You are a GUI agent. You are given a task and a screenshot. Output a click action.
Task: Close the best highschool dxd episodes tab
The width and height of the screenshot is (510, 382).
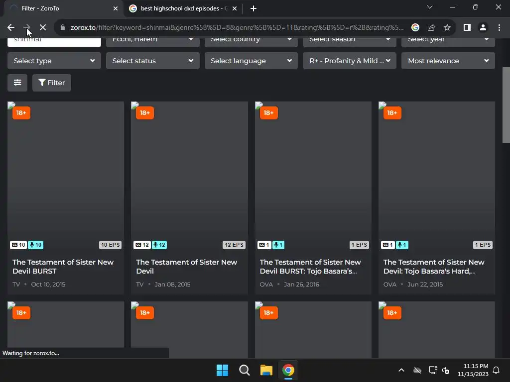point(235,8)
